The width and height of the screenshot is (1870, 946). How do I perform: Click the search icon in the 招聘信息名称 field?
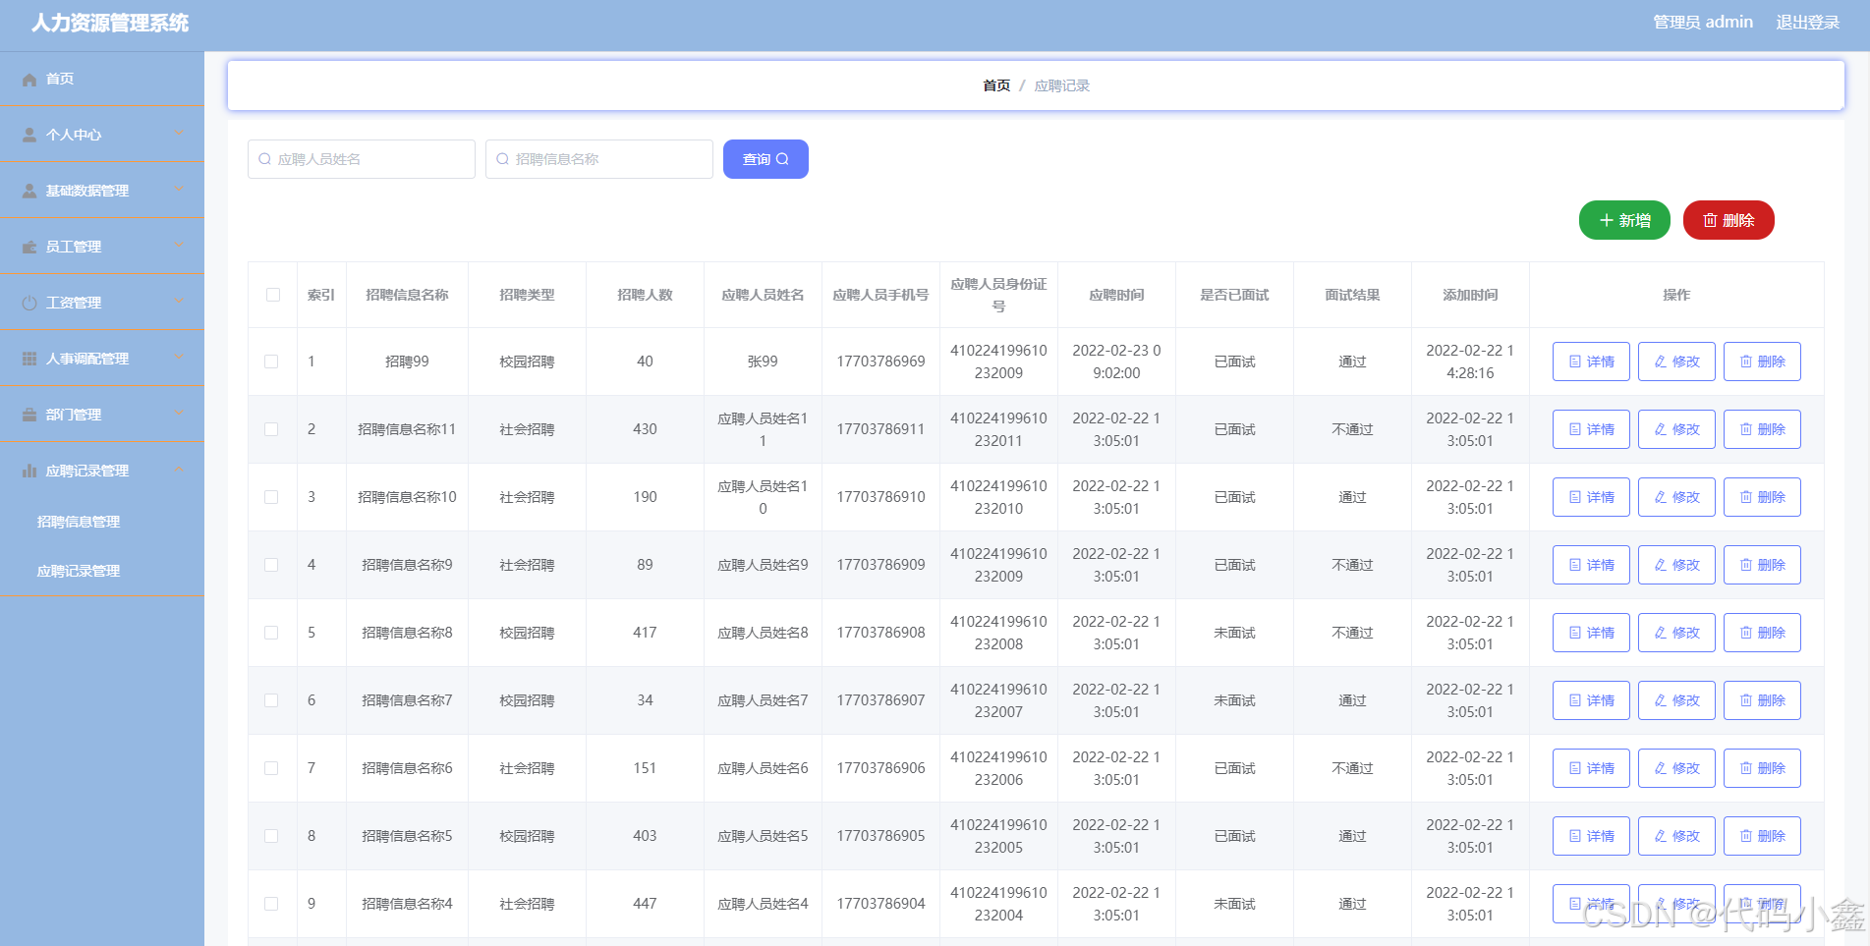pos(502,159)
